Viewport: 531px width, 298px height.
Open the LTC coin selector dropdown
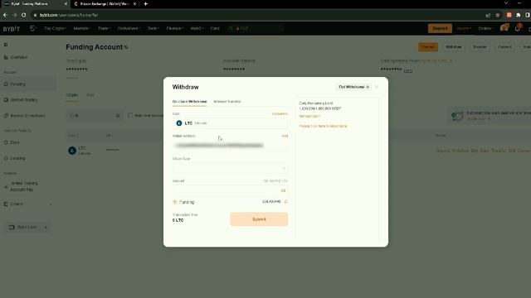[x=230, y=123]
